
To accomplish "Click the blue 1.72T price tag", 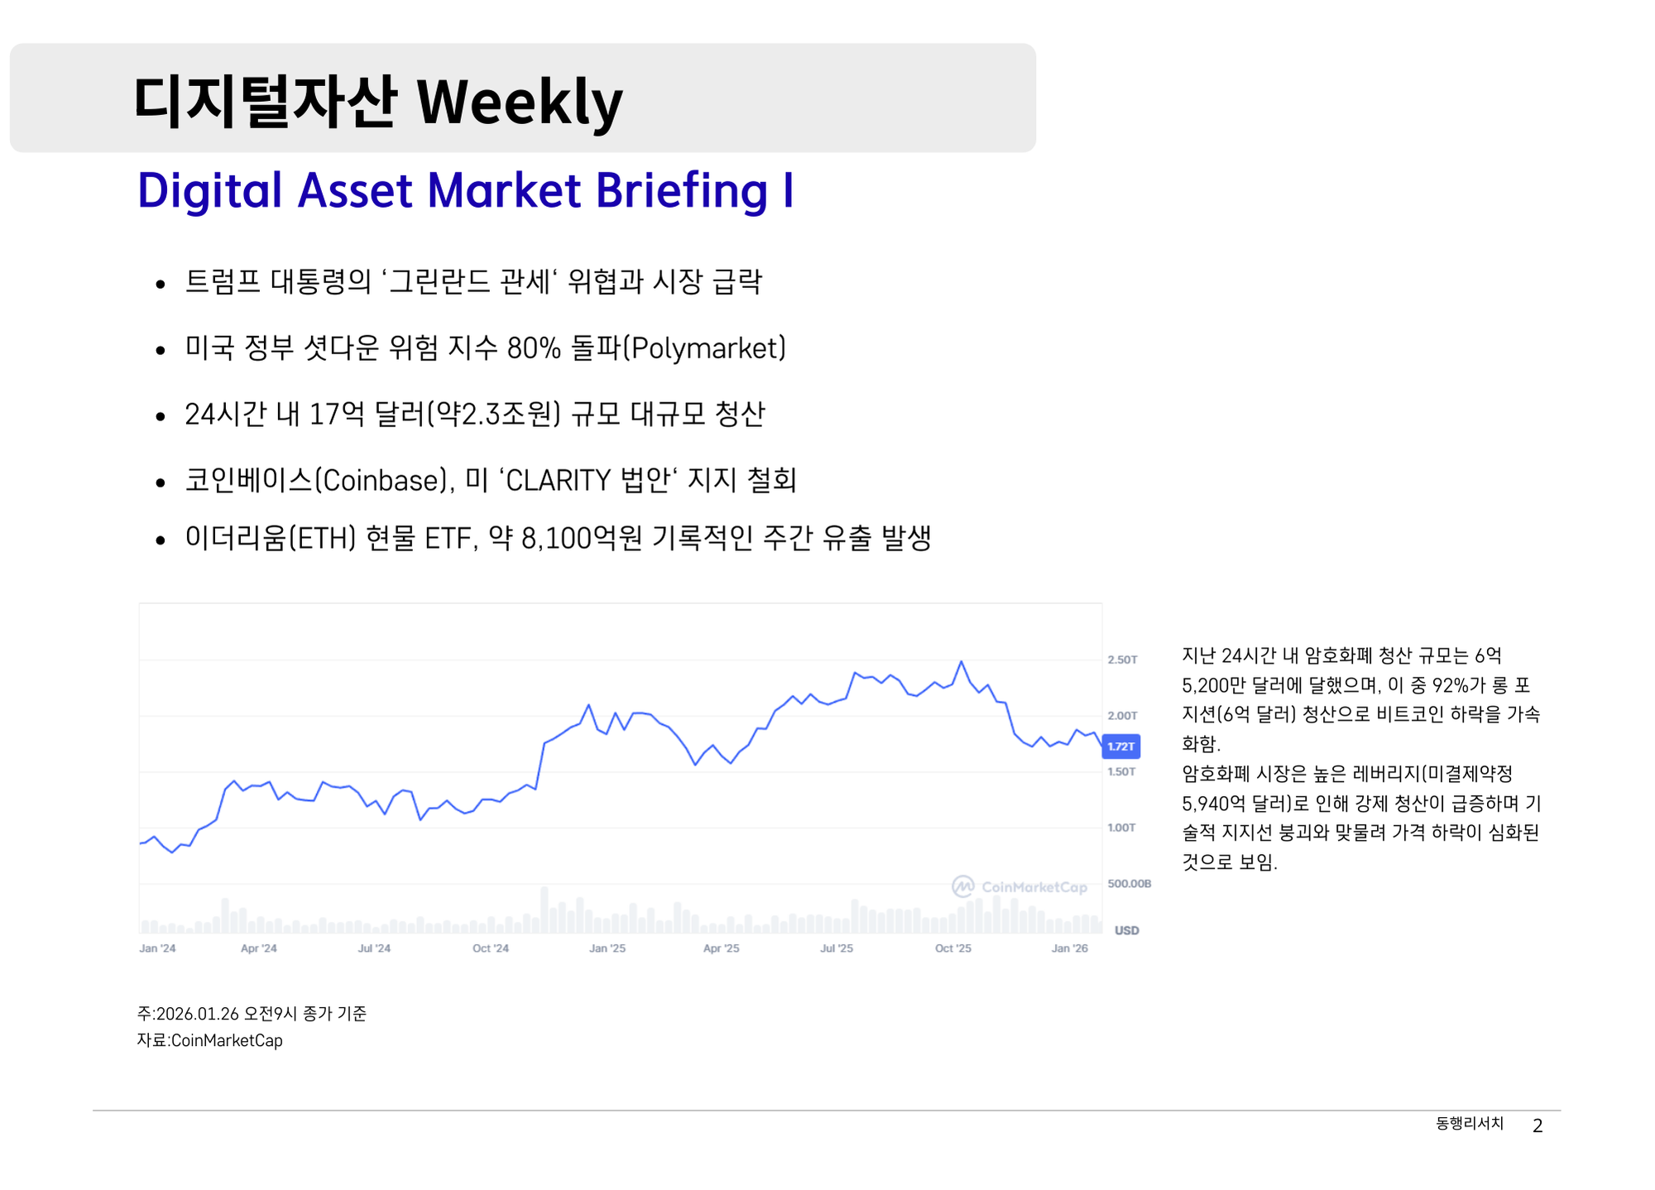I will [1120, 746].
